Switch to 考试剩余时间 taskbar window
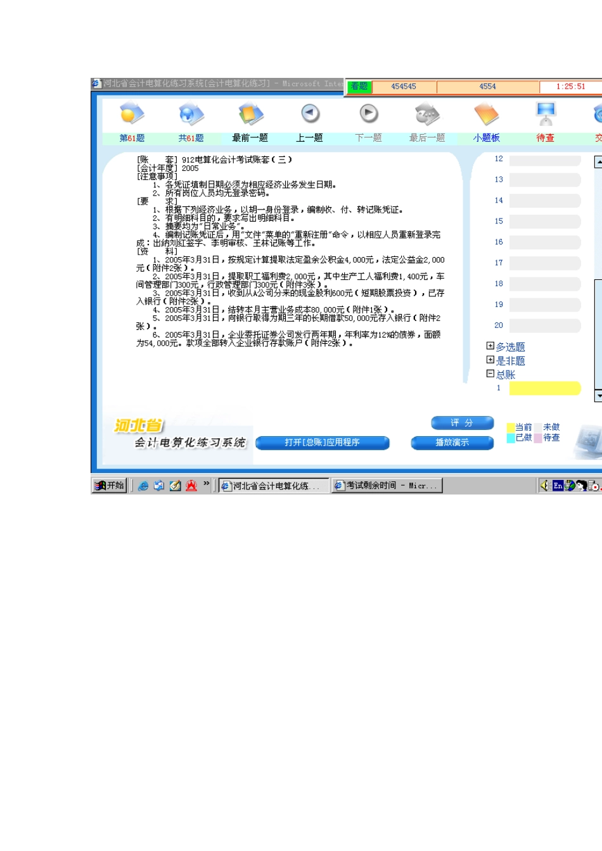602x851 pixels. click(387, 486)
